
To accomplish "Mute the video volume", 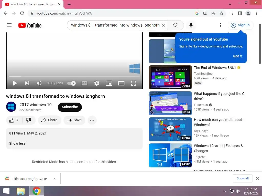I will coord(39,83).
